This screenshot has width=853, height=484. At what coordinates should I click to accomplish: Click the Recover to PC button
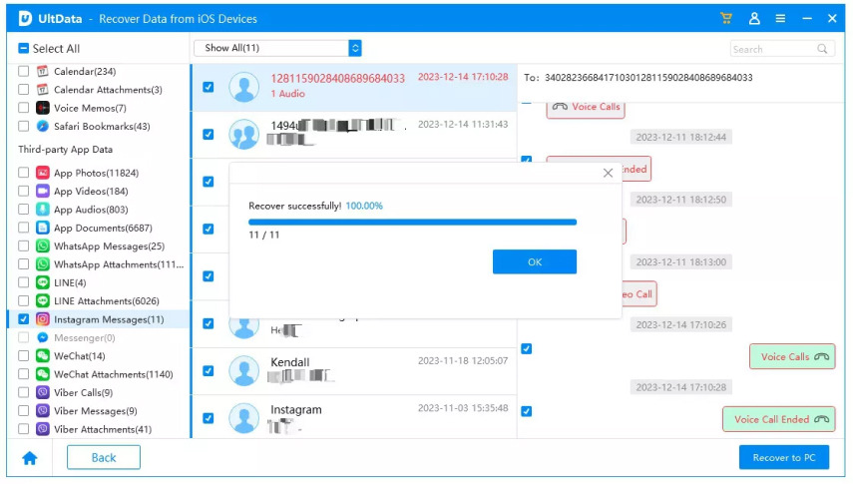click(x=784, y=457)
